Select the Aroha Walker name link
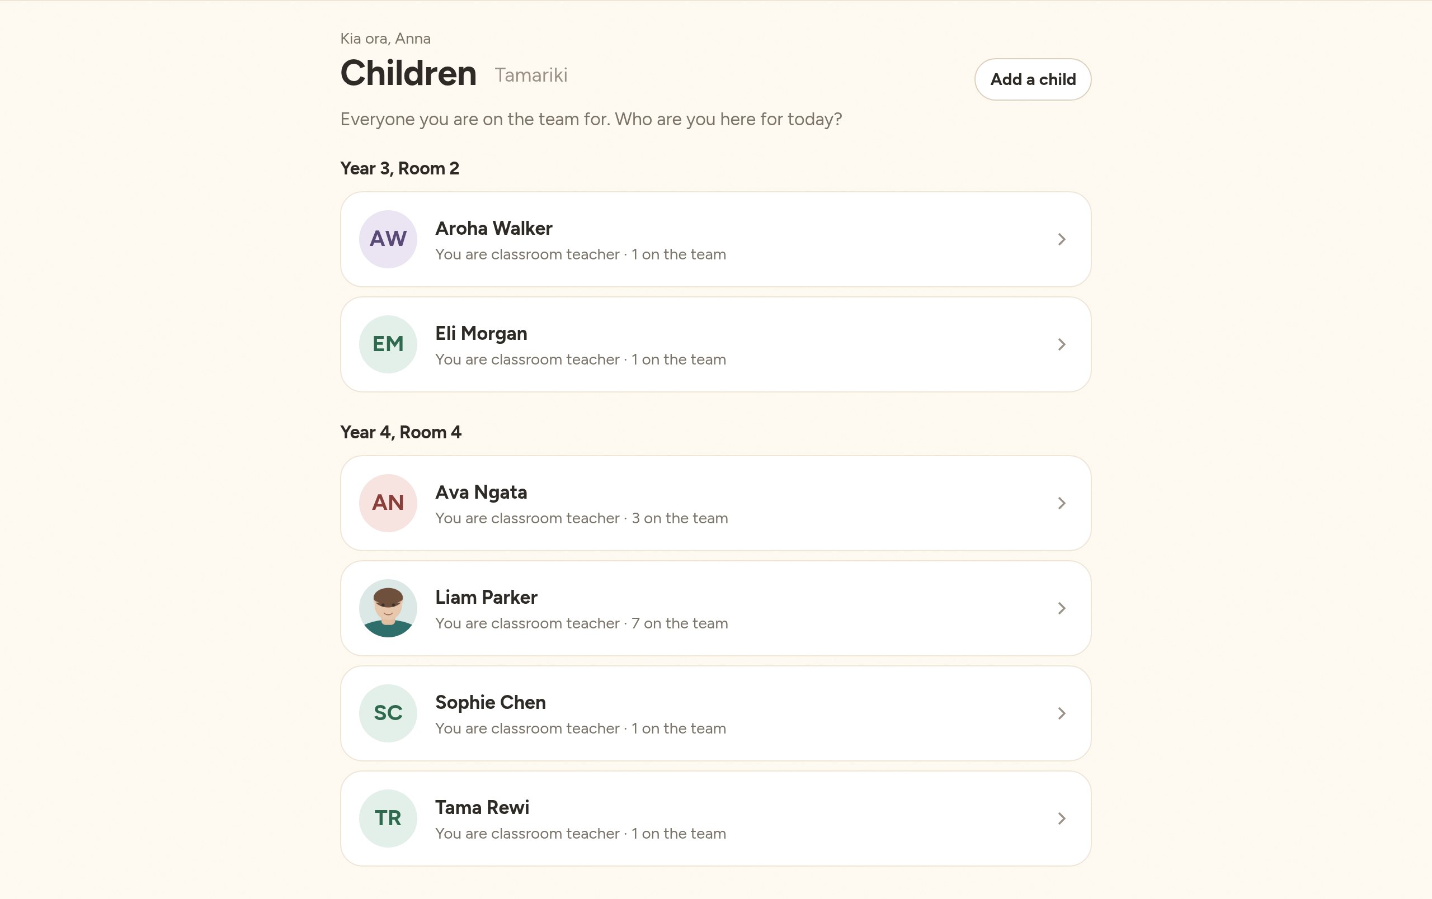This screenshot has height=899, width=1432. (x=493, y=228)
